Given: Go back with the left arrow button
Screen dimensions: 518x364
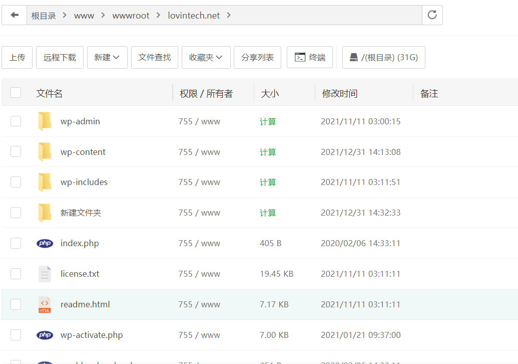Looking at the screenshot, I should pyautogui.click(x=14, y=15).
